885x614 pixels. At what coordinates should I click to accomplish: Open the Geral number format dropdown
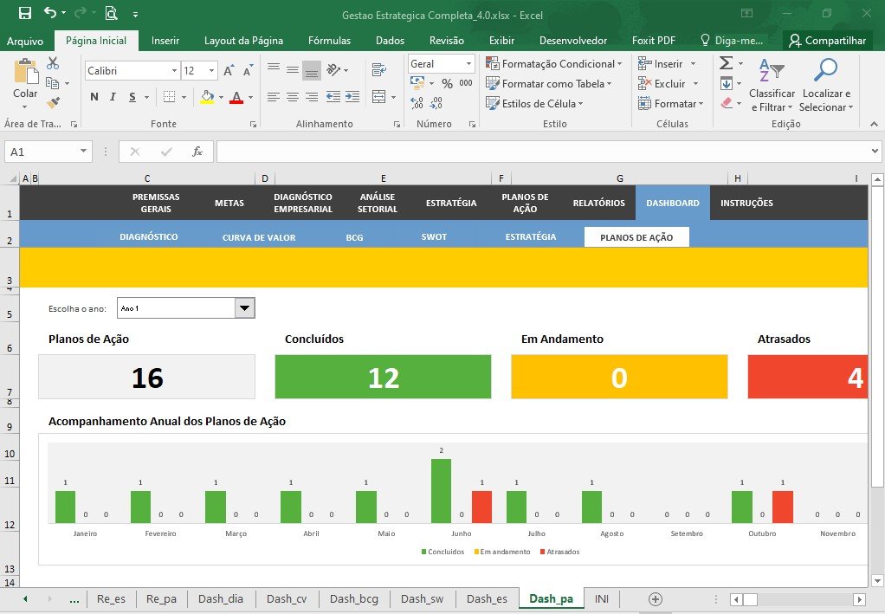(468, 64)
